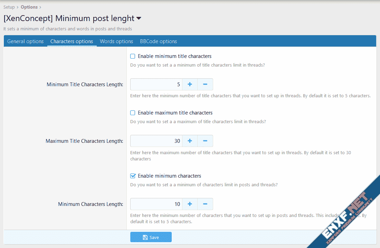Click the '[XenConcept] Minimum post lenght' heading
Screen dimensions: 380x248
coord(69,18)
